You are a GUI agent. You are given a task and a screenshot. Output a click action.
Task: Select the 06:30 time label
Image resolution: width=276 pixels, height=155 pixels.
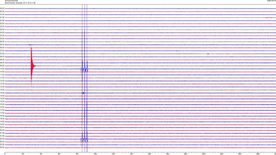2,48
